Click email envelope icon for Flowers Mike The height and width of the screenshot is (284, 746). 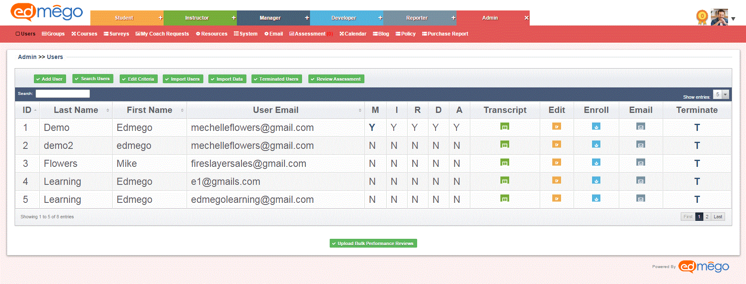tap(641, 162)
